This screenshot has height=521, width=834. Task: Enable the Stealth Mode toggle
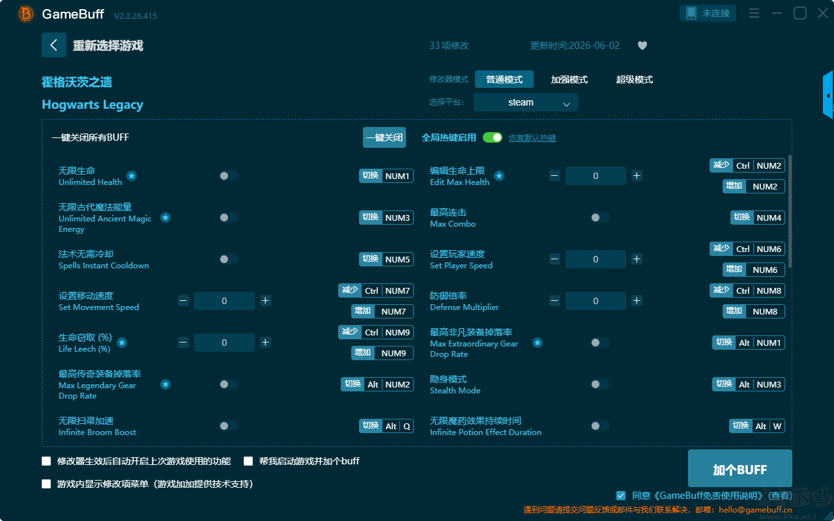600,384
